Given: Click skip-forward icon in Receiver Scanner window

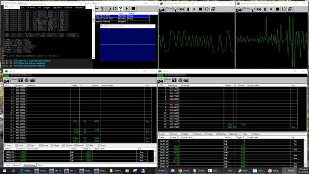Looking at the screenshot, I should (x=259, y=9).
